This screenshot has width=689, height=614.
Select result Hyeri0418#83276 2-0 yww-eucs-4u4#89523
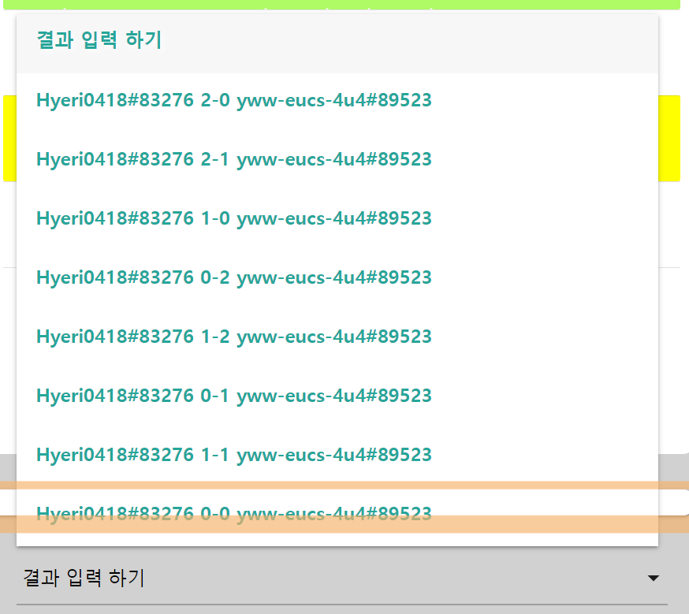point(337,100)
